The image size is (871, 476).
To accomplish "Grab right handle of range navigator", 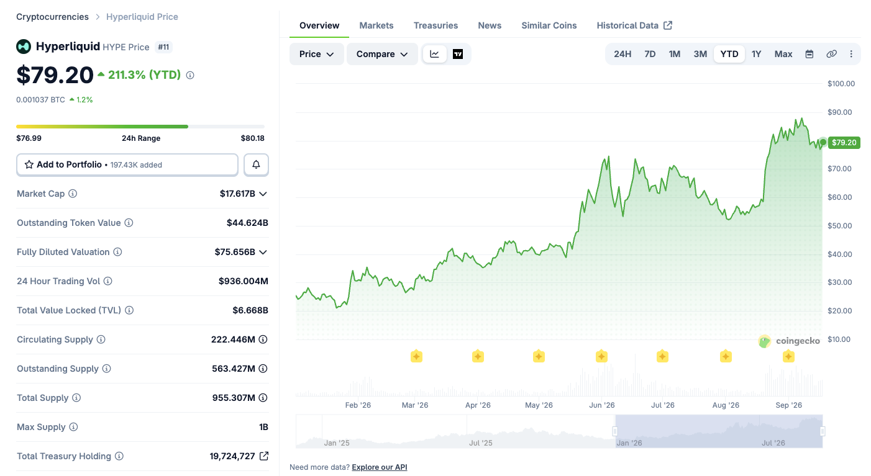I will [x=823, y=431].
